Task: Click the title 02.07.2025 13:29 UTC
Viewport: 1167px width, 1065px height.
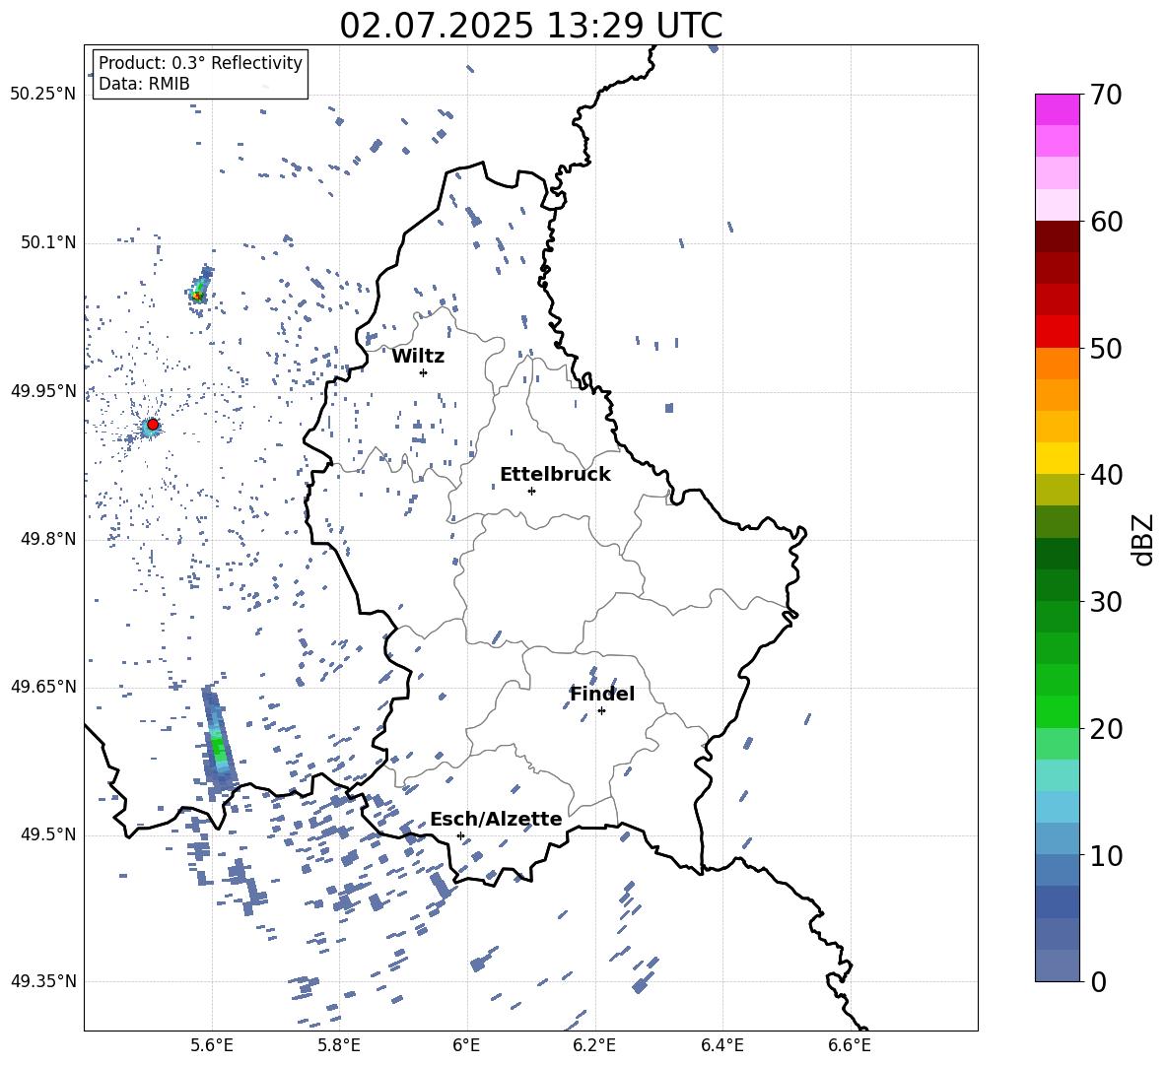Action: [530, 26]
